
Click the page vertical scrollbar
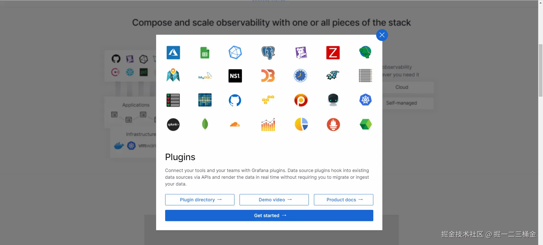(540, 70)
